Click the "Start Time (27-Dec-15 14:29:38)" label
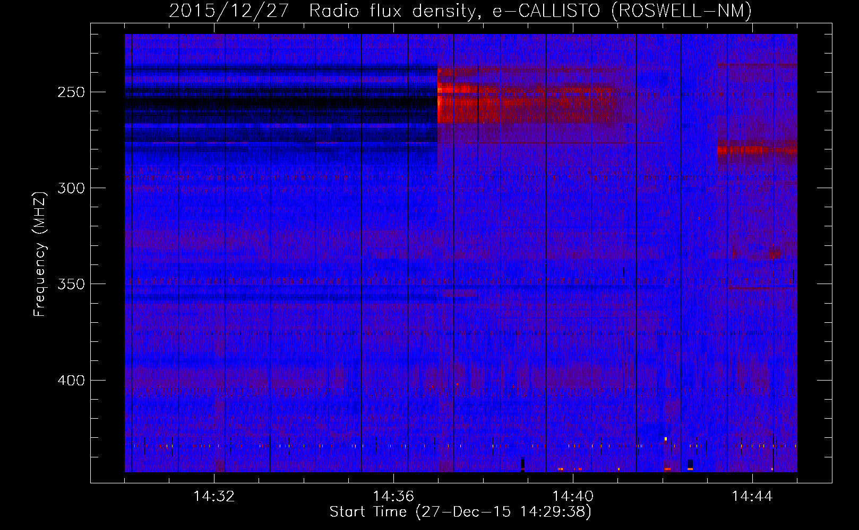The width and height of the screenshot is (859, 530). click(460, 512)
